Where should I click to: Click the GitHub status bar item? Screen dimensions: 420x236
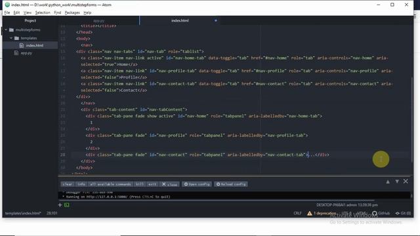381,213
